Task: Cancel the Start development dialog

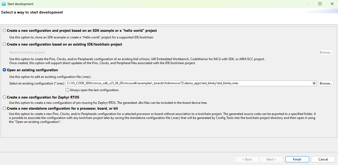Action: (323, 159)
